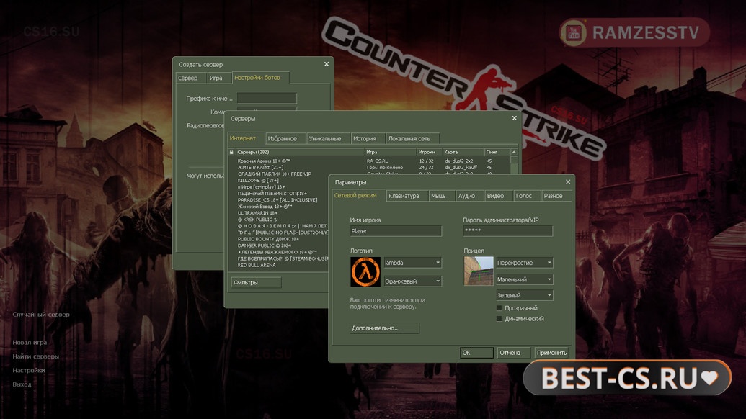Sort servers by the Игроки column
The height and width of the screenshot is (419, 746).
click(429, 152)
